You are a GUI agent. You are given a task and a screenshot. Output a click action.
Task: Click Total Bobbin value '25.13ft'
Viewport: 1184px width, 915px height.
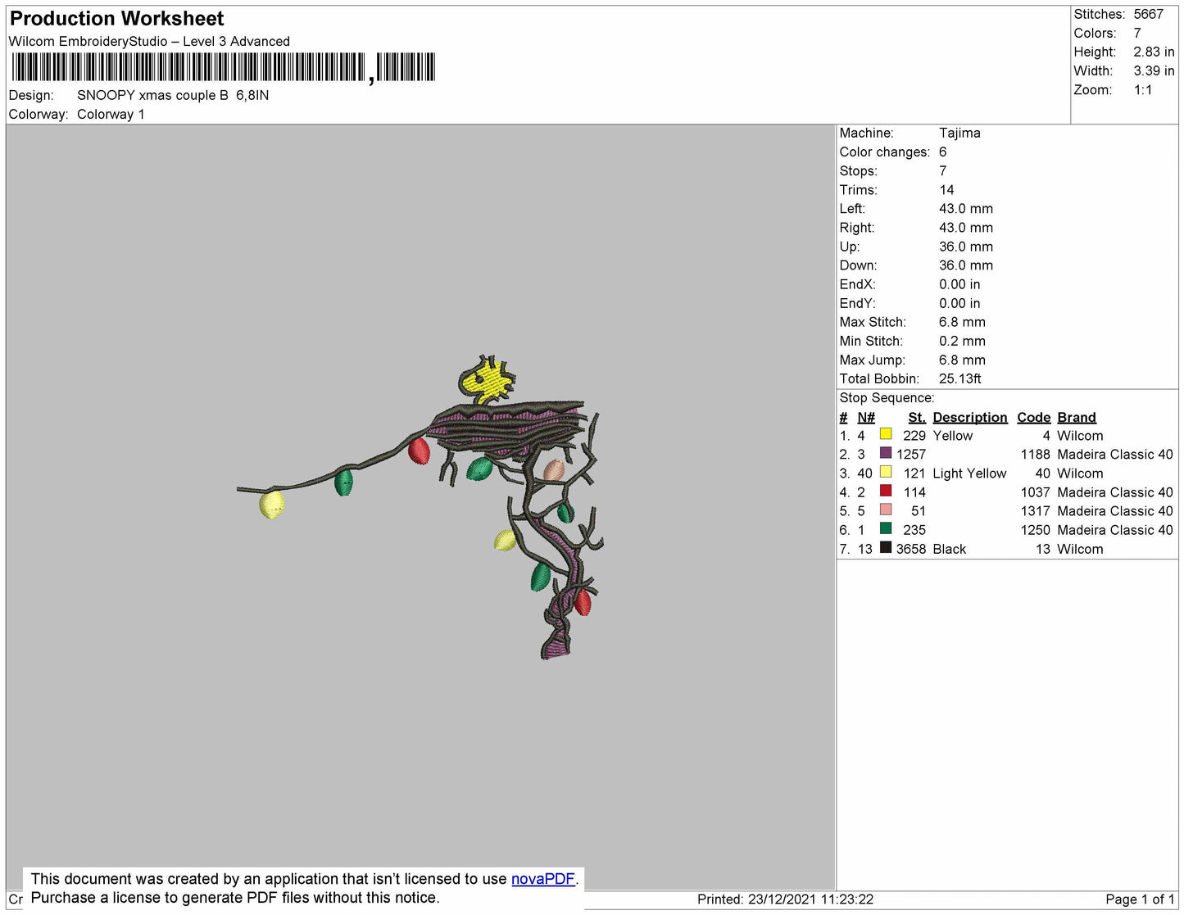click(x=960, y=378)
